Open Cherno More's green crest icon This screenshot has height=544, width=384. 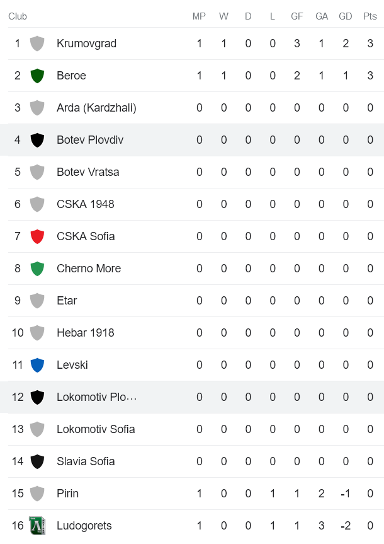(37, 269)
